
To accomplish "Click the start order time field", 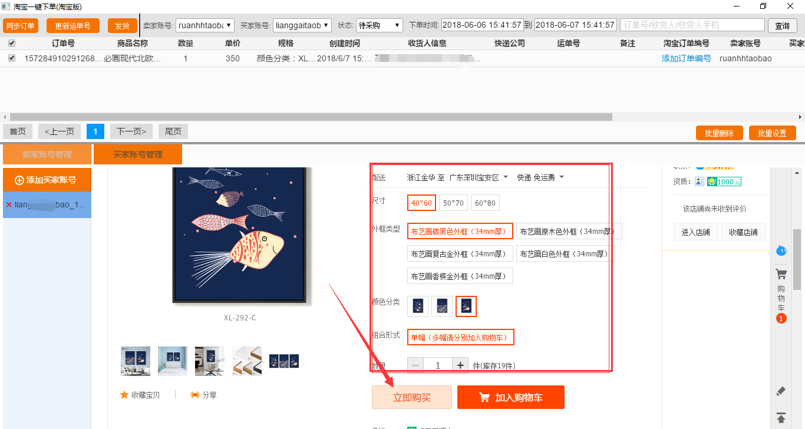I will (481, 25).
